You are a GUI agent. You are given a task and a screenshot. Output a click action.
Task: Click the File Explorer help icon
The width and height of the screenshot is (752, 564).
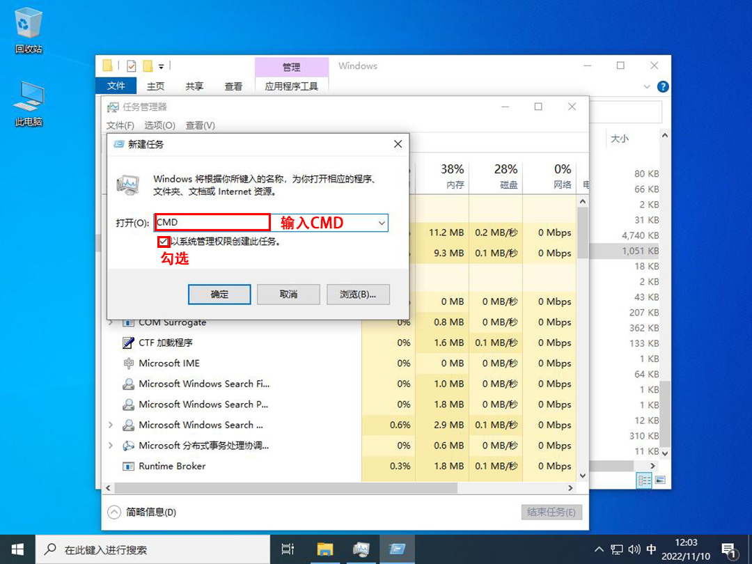click(x=663, y=87)
